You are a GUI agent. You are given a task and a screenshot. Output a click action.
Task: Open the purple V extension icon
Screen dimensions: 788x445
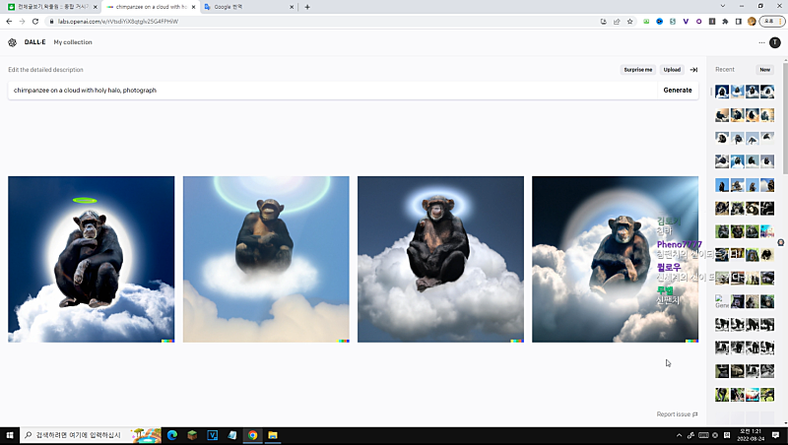tap(686, 22)
